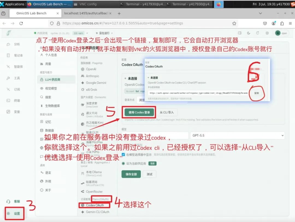The image size is (295, 222).
Task: Open the 变量 sidebar item
Action: pos(13,112)
